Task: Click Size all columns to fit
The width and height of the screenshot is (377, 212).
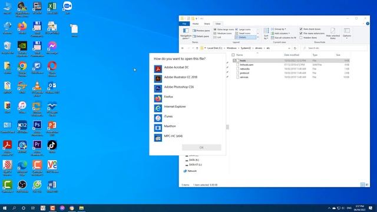Action: pos(283,38)
